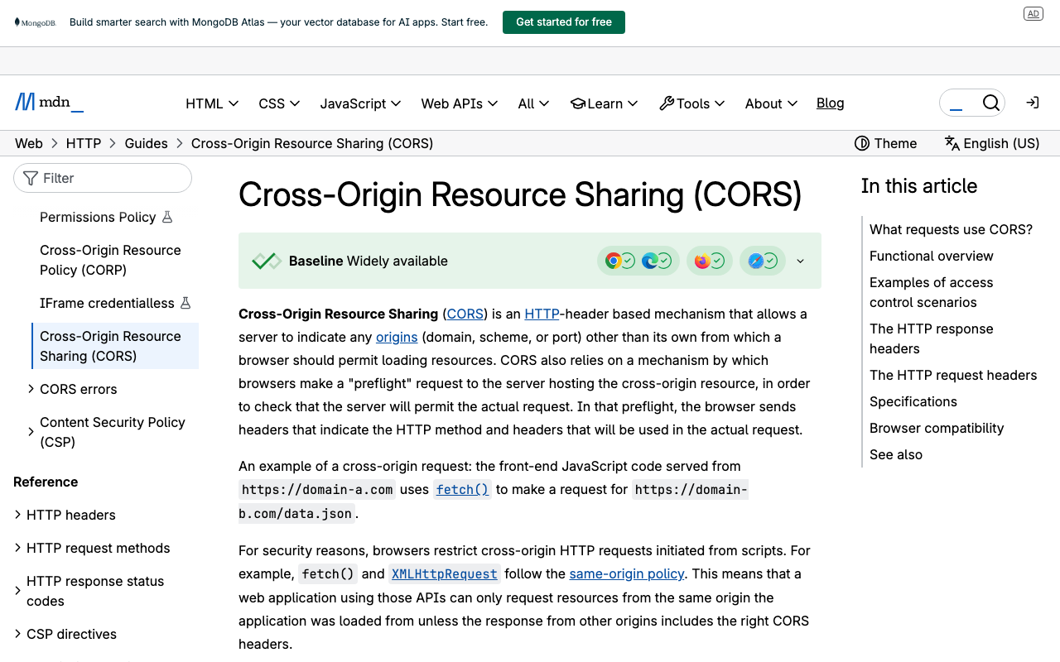Click the Chrome browser support icon

coord(613,260)
